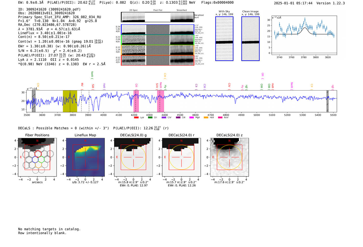Click the green OII legend swatch
This screenshot has width=363, height=247.
(x=150, y=118)
